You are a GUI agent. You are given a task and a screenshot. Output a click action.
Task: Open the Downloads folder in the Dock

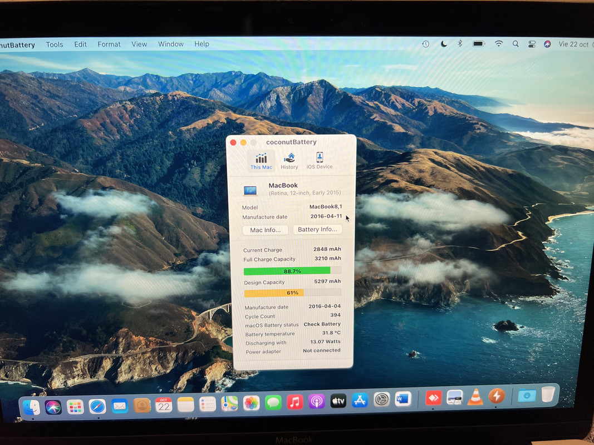[x=527, y=395]
